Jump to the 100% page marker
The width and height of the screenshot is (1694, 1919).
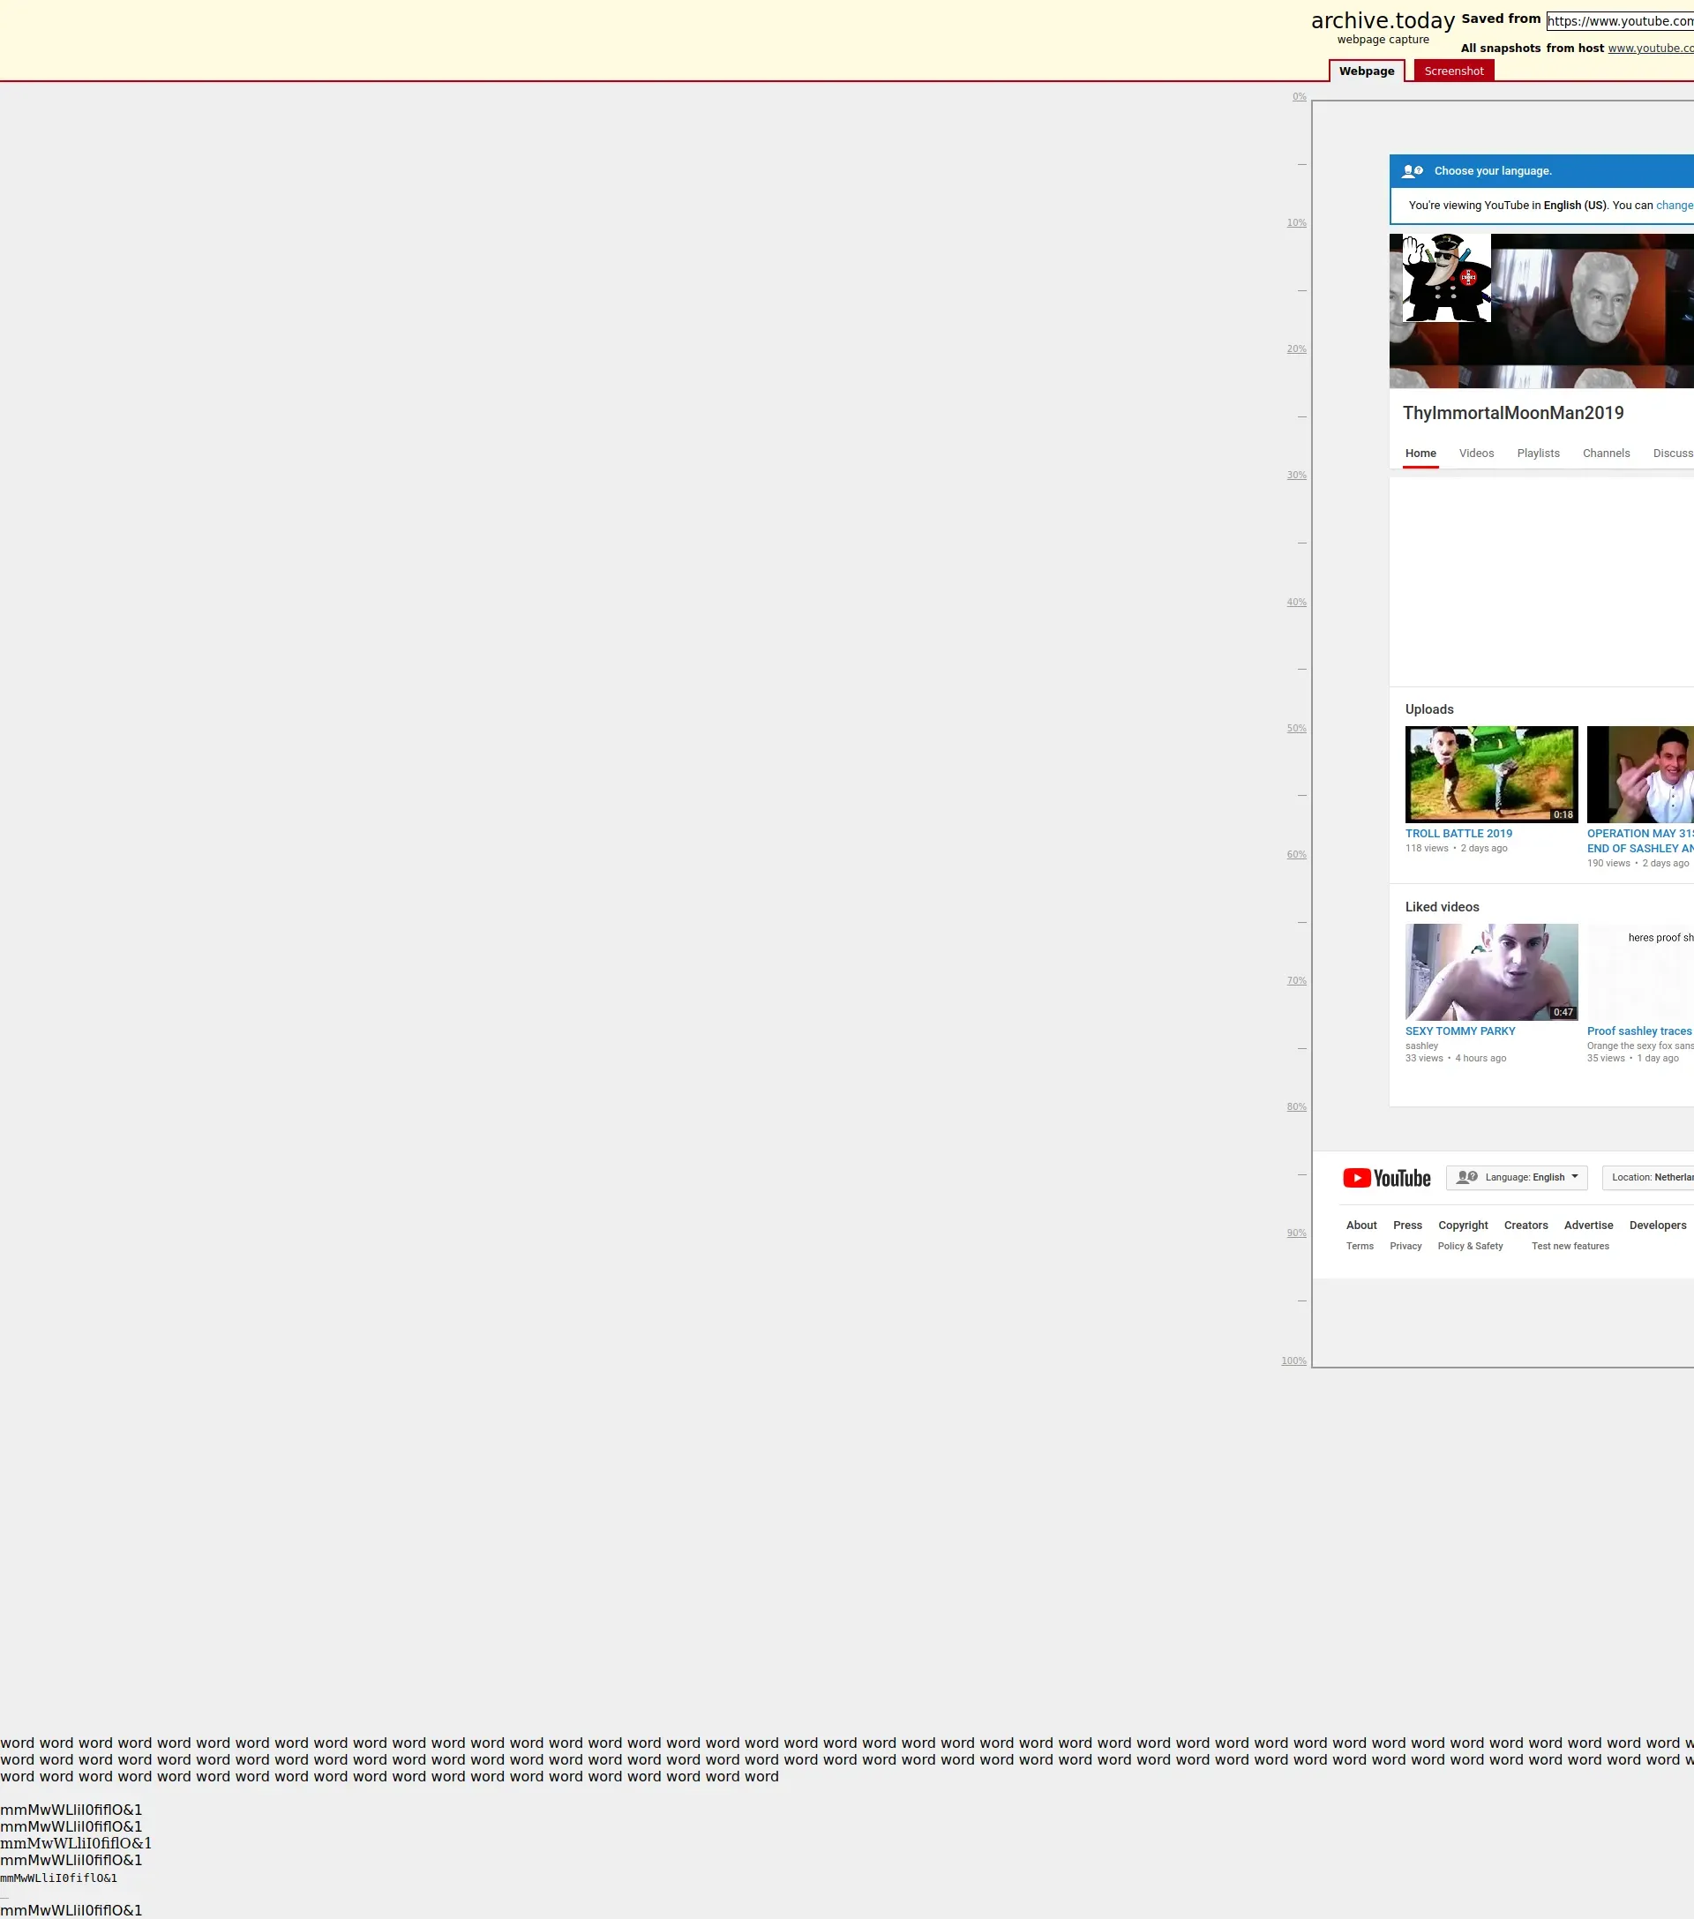1293,1361
